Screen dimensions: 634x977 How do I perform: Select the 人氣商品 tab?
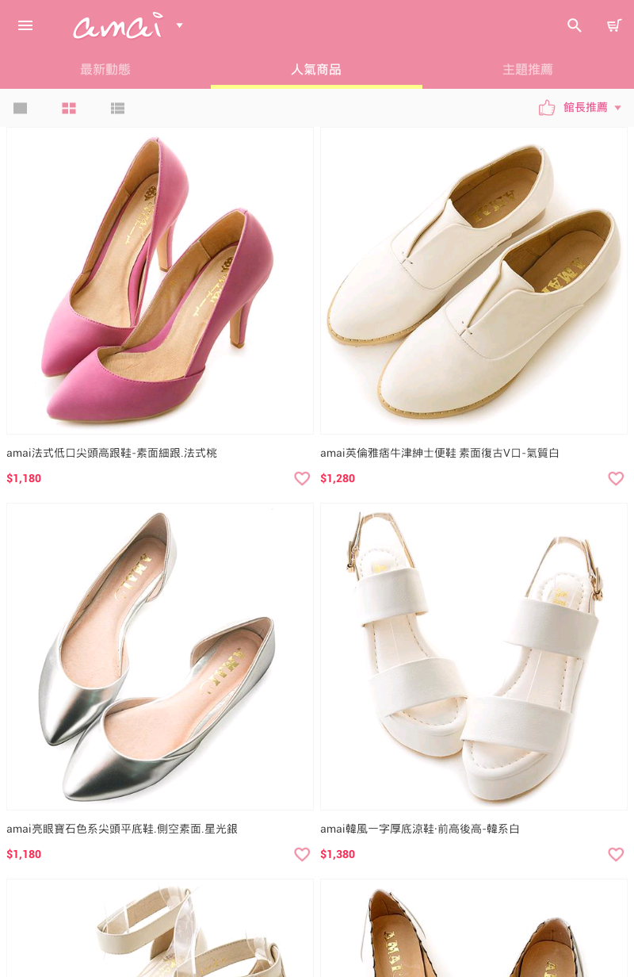click(316, 70)
